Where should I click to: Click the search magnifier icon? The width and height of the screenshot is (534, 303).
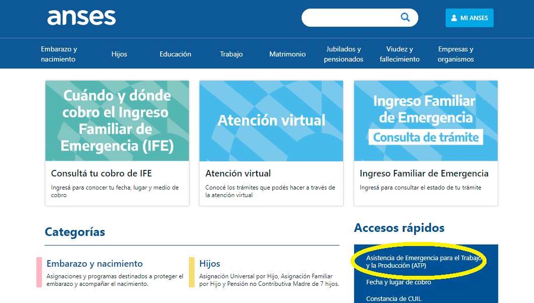[x=405, y=17]
